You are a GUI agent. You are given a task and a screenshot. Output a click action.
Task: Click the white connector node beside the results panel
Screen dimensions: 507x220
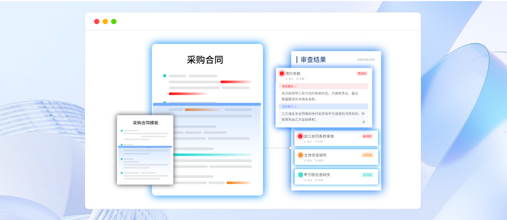[x=291, y=147]
